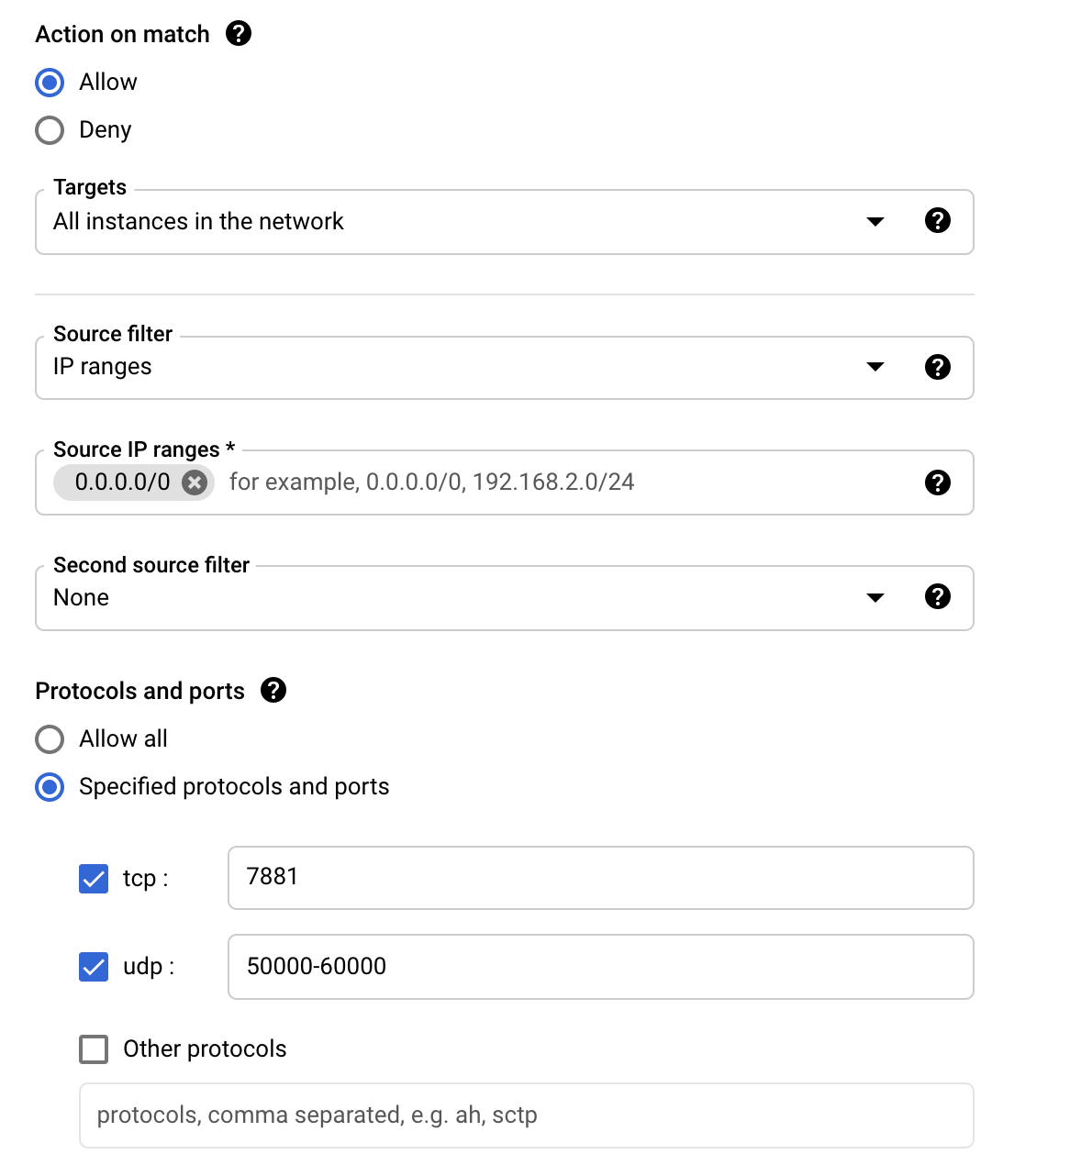Select the Allow radio button
The height and width of the screenshot is (1176, 1070).
click(50, 83)
